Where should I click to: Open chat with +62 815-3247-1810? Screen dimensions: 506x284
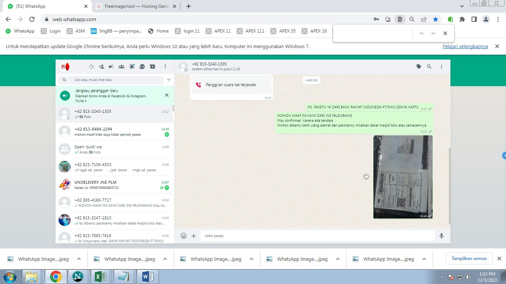[x=114, y=220]
